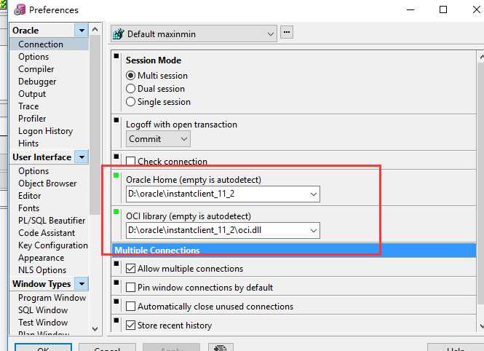Open preference set options ellipsis button
This screenshot has width=484, height=351.
pyautogui.click(x=287, y=32)
